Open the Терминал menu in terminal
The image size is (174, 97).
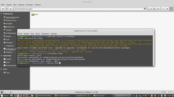coord(45,34)
